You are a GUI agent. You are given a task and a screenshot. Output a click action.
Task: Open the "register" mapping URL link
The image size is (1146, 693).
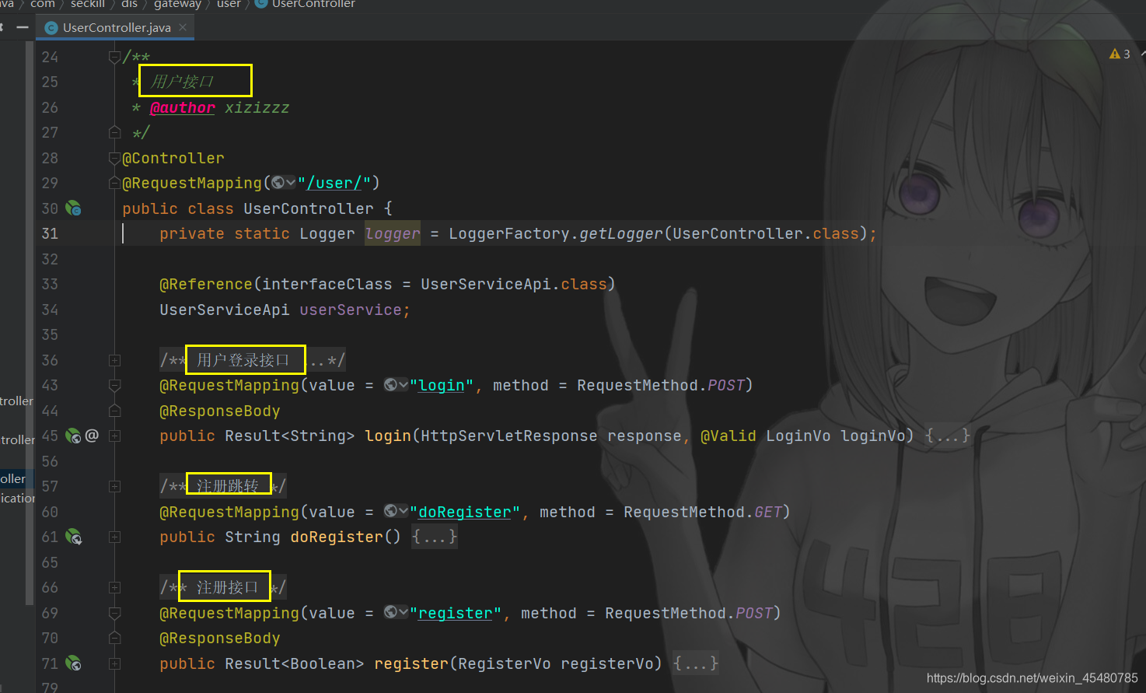tap(456, 613)
